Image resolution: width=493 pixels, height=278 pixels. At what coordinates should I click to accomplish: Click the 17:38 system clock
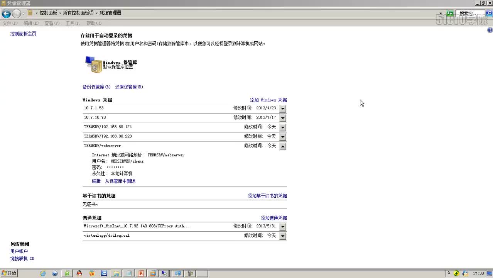478,273
